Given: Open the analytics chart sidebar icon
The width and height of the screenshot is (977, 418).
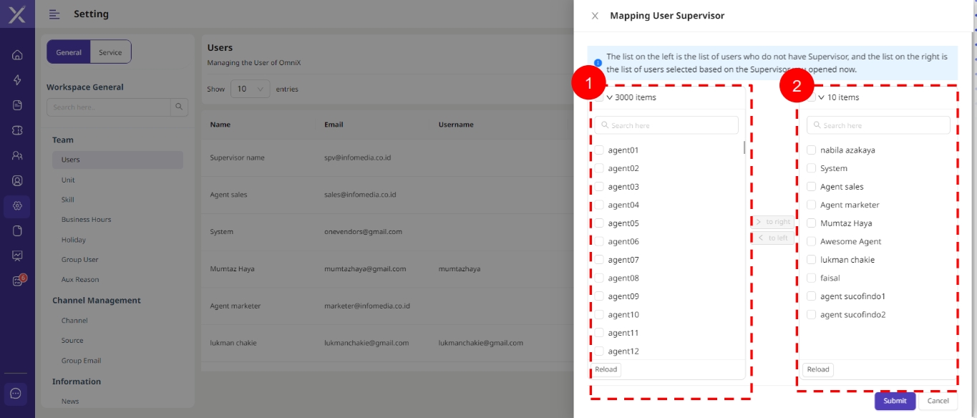Looking at the screenshot, I should pos(17,256).
